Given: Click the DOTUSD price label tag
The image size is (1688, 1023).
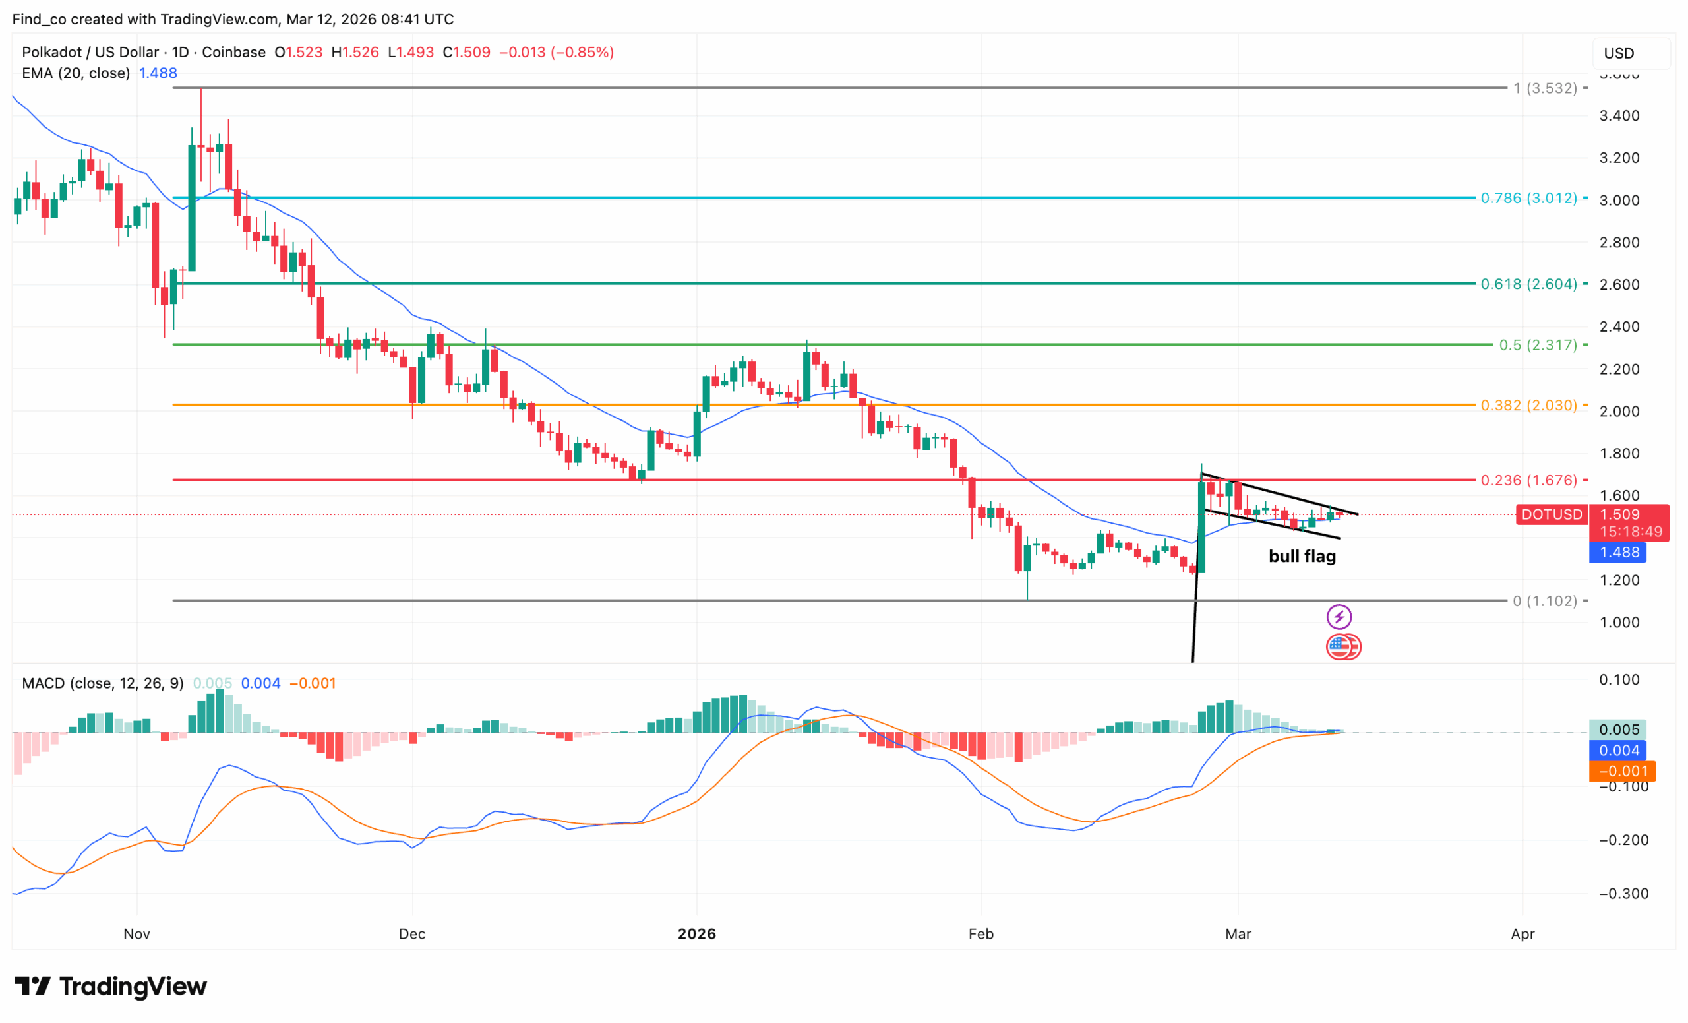Looking at the screenshot, I should (x=1551, y=514).
